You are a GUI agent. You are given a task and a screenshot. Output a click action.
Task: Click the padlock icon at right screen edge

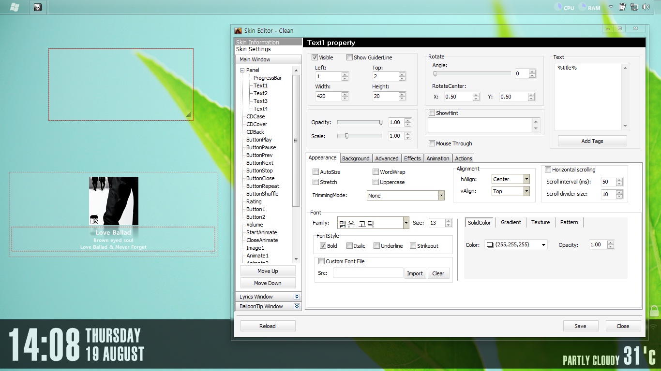[654, 311]
